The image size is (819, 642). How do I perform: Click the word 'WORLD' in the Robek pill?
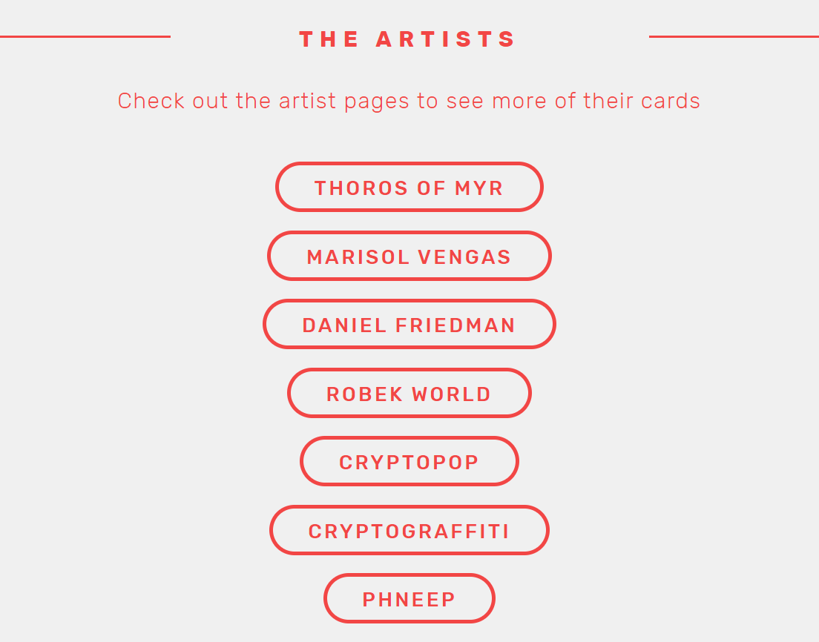[451, 394]
